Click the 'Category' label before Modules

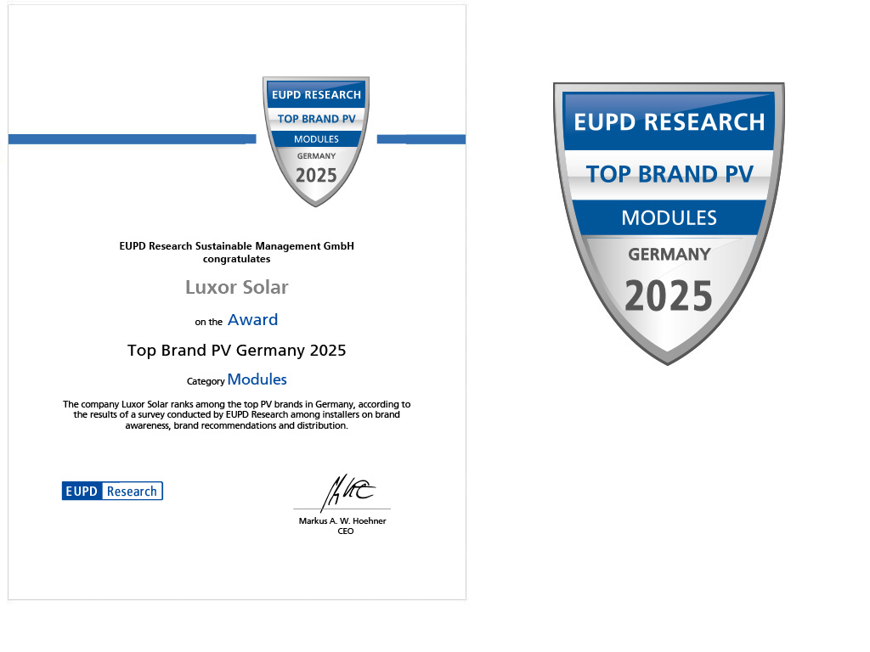(x=206, y=381)
